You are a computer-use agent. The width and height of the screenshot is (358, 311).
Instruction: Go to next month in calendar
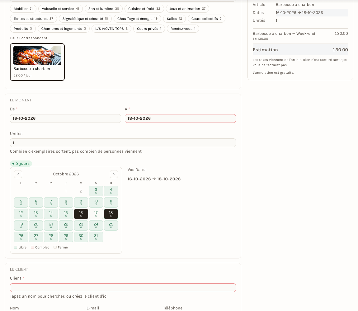click(114, 174)
